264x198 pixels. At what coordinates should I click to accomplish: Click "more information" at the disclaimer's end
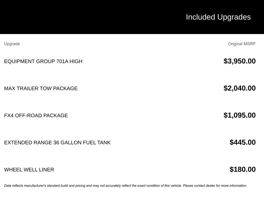(234, 186)
